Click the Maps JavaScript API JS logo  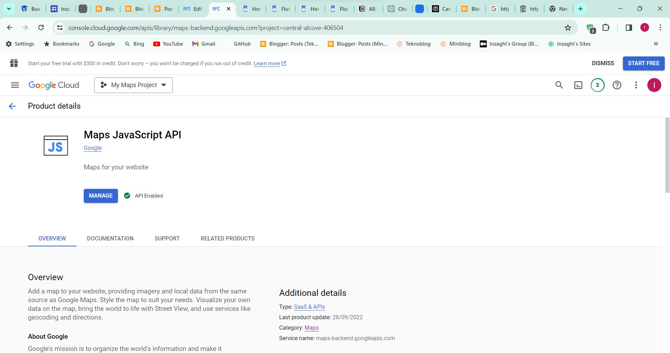pyautogui.click(x=56, y=146)
